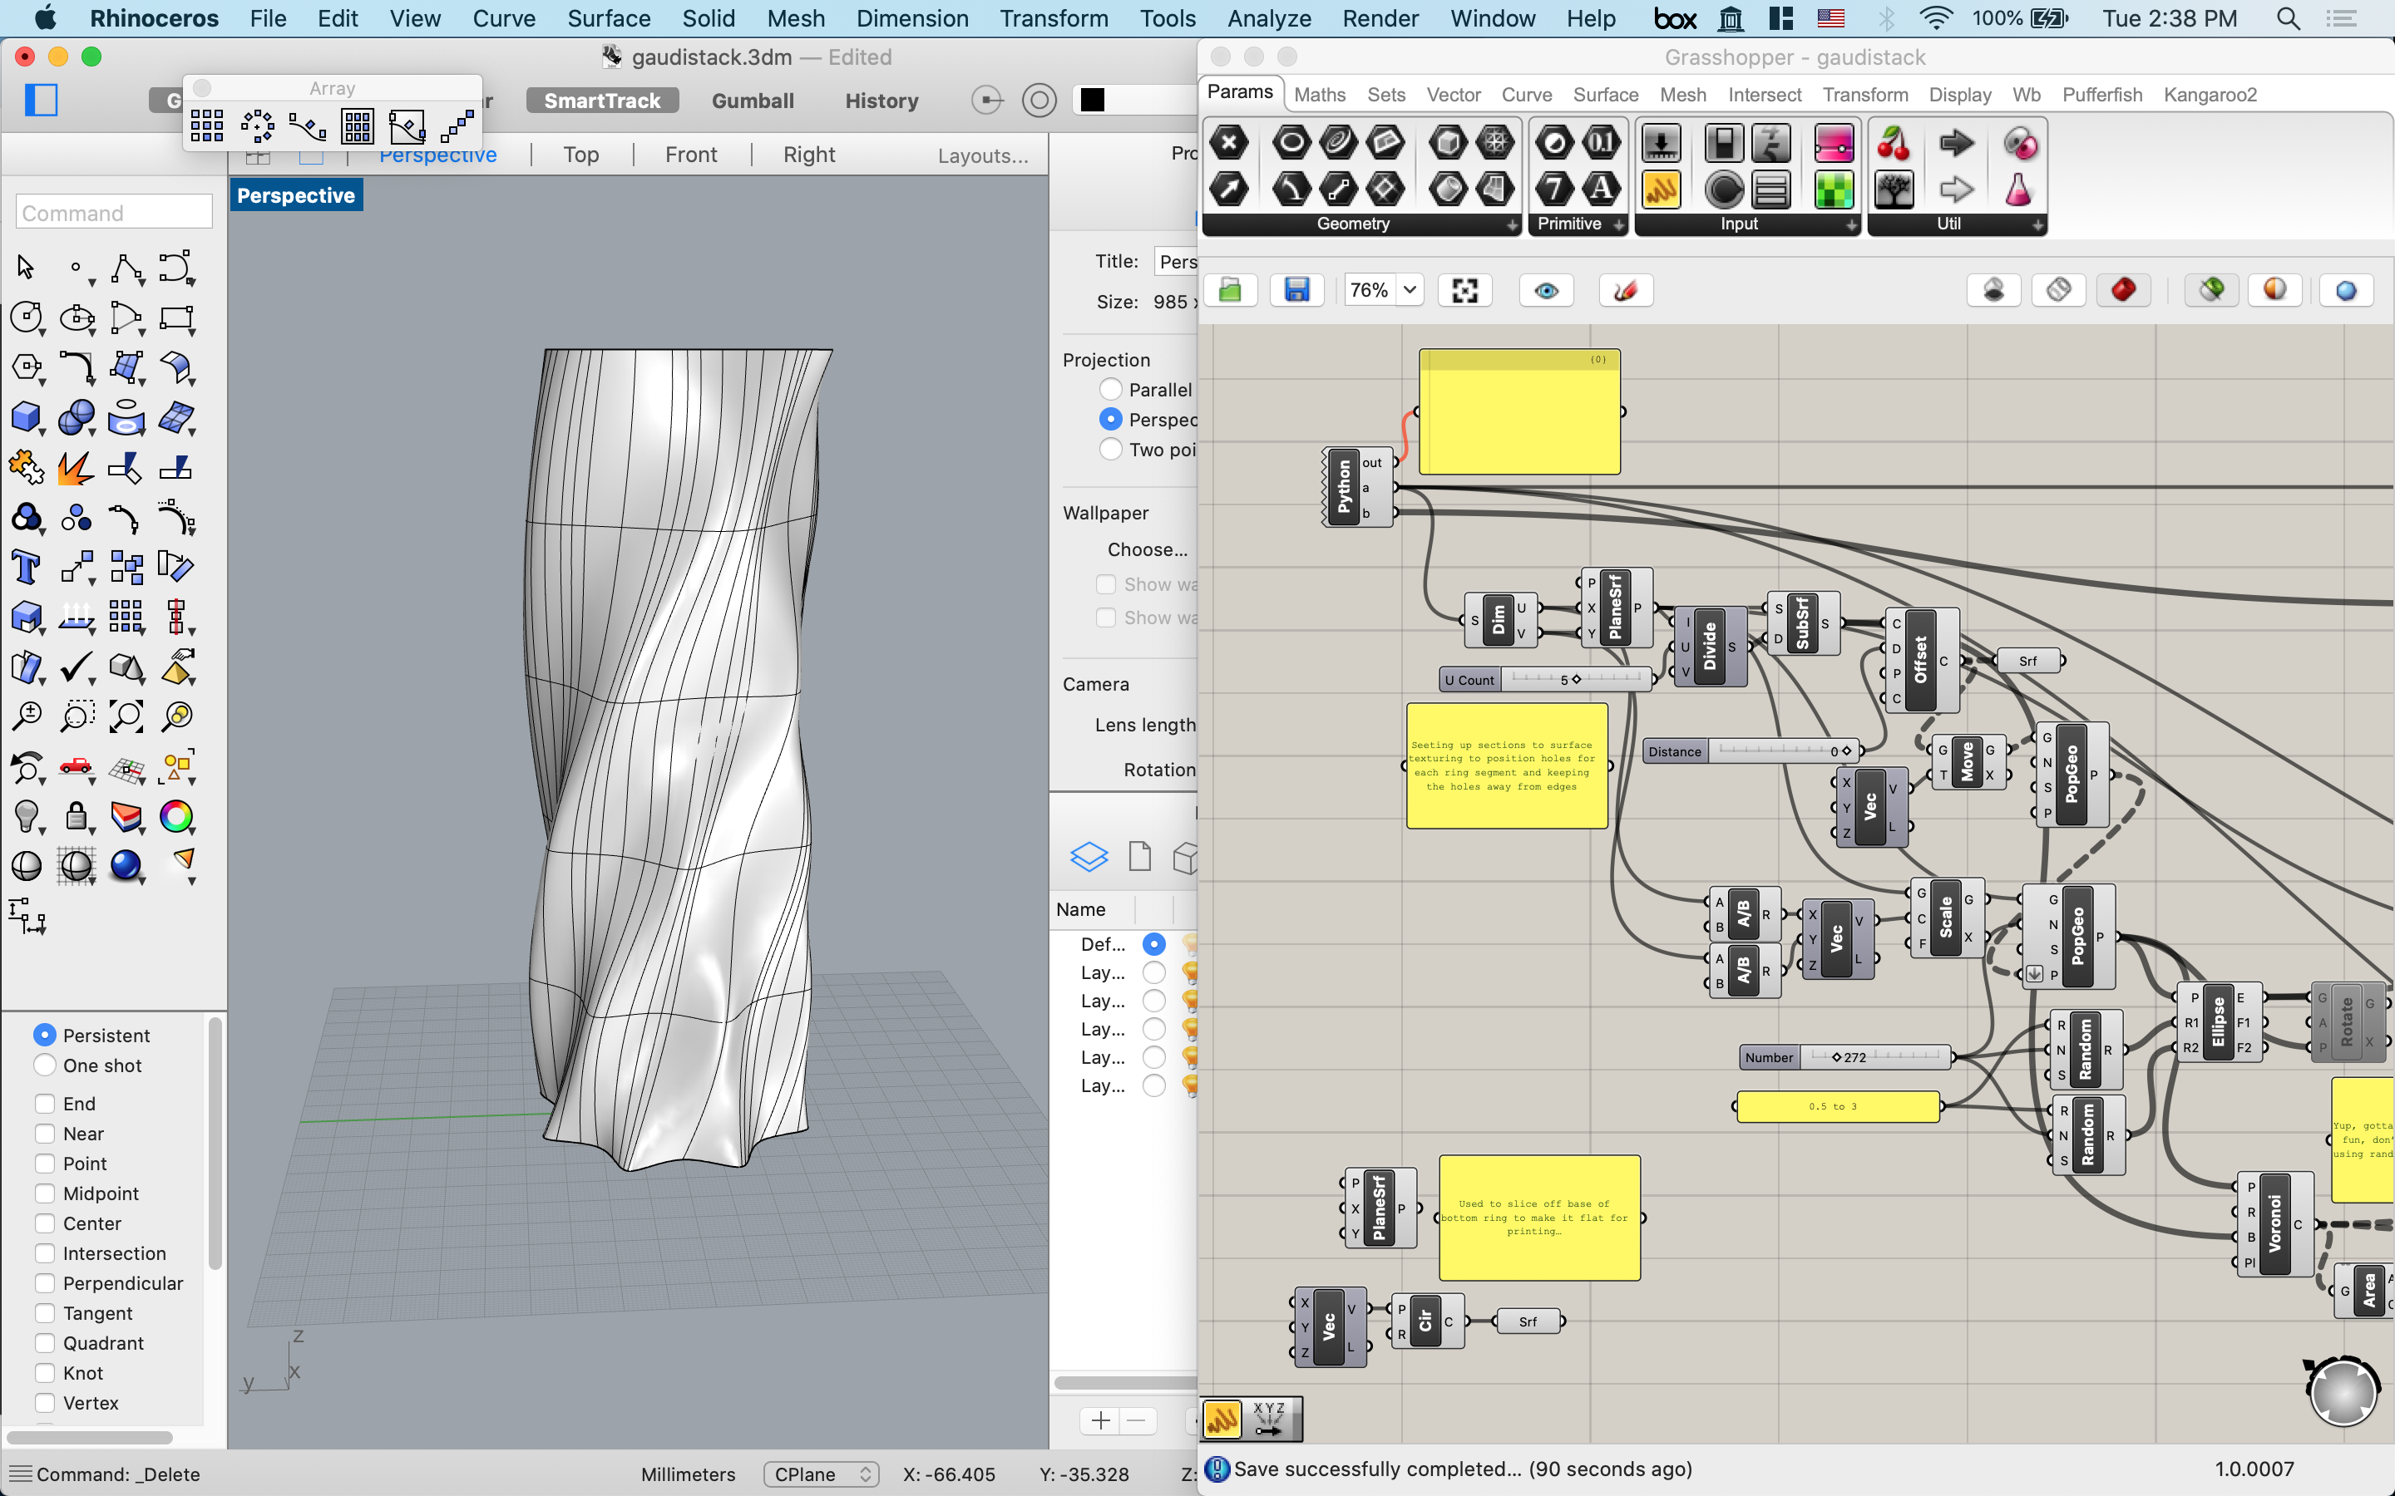Enable the Intersection osnap checkbox
The height and width of the screenshot is (1496, 2395).
[x=45, y=1253]
